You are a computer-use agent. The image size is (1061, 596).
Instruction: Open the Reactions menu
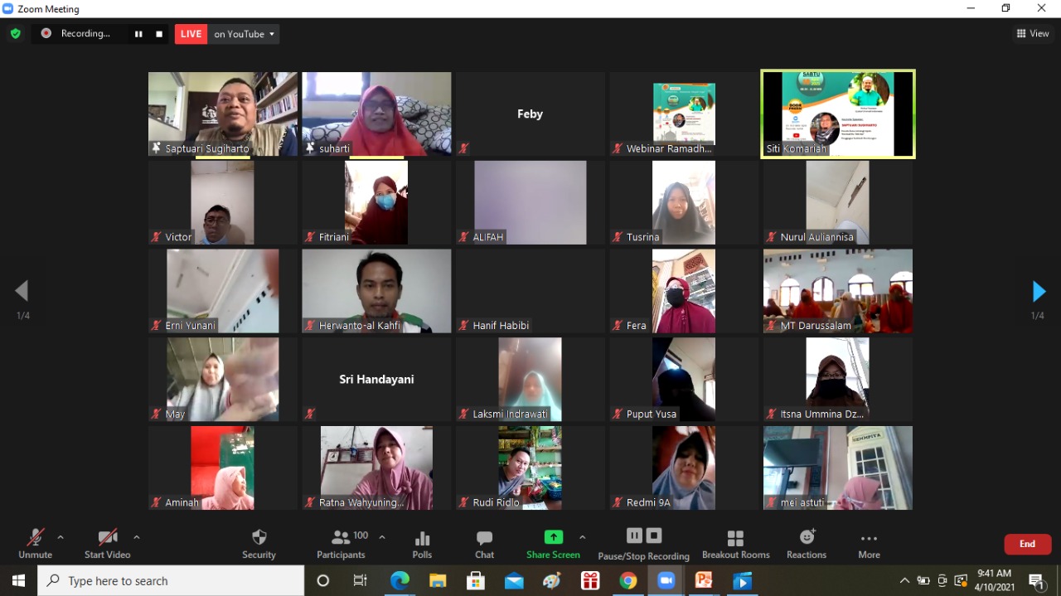coord(807,544)
